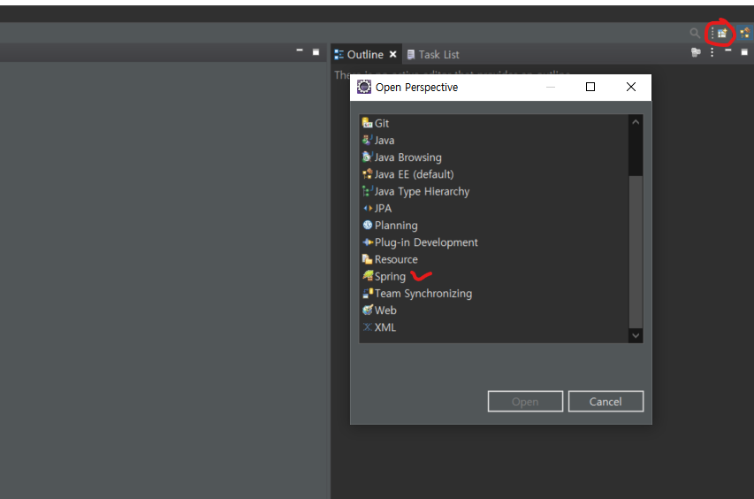Image resolution: width=754 pixels, height=499 pixels.
Task: Minimize the Outline view panel
Action: (x=728, y=50)
